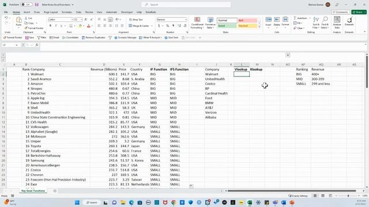Open What-If Analysis quick toolbar dropdown
Screen dimensions: 369x207
pos(150,37)
